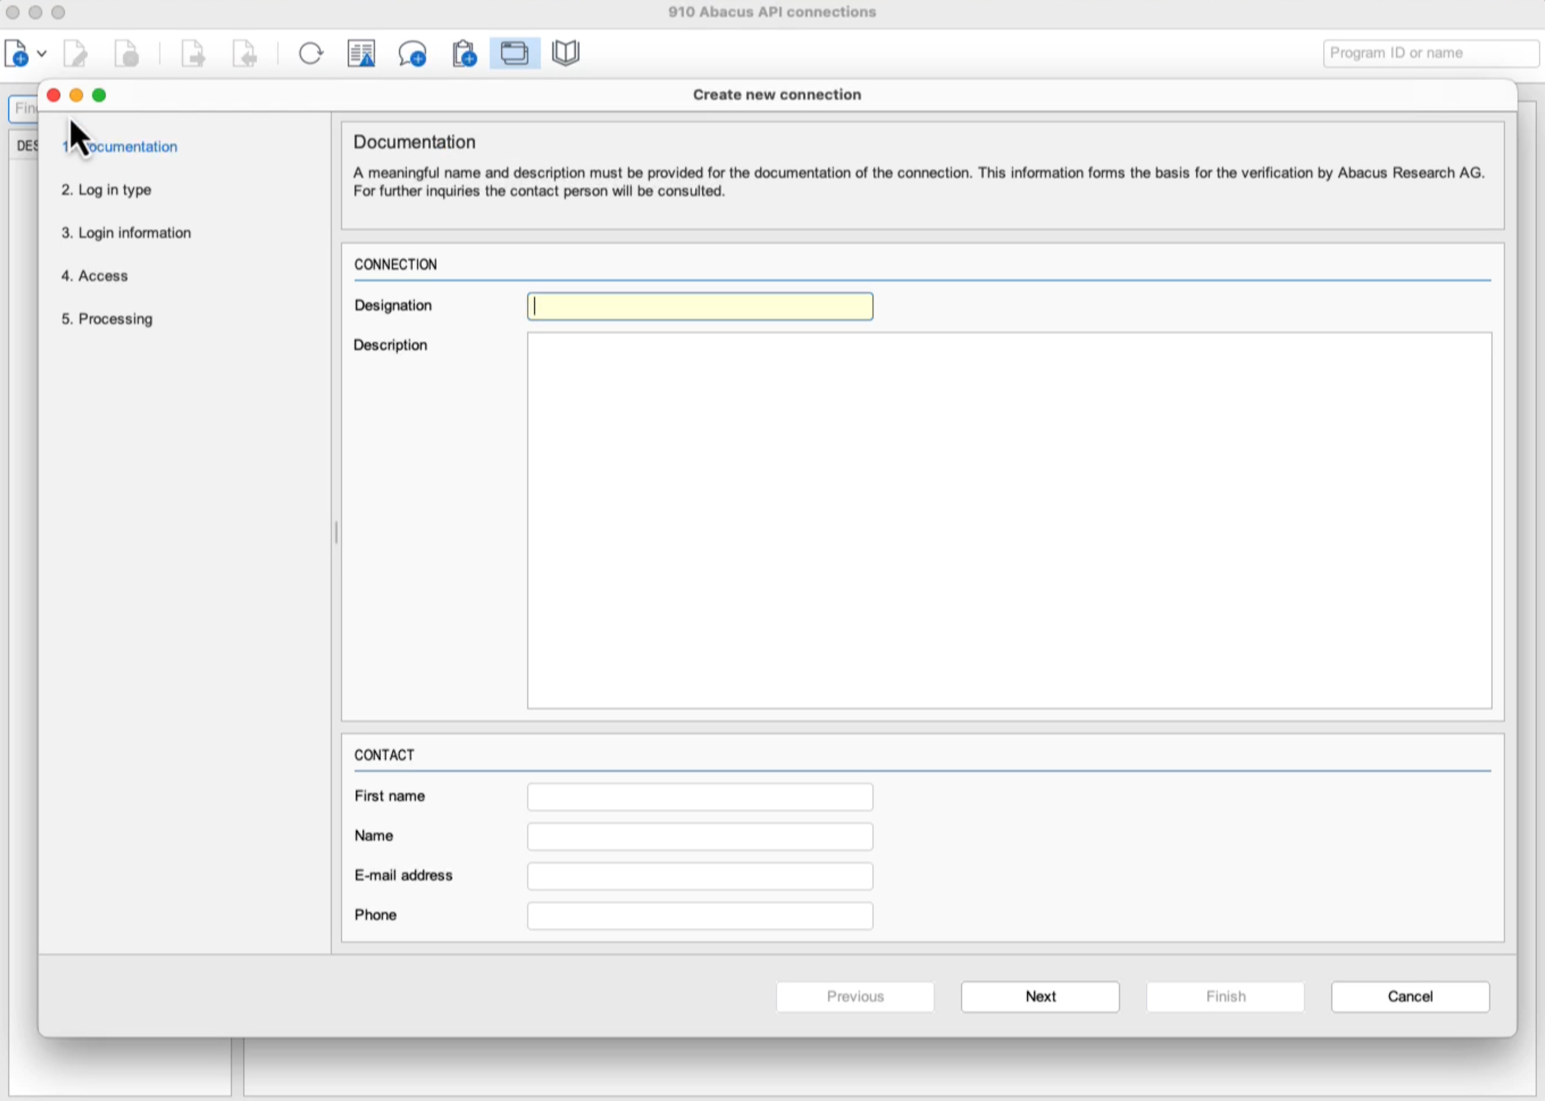
Task: Toggle the stacked windows toolbar icon
Action: point(515,53)
